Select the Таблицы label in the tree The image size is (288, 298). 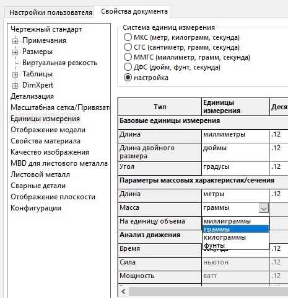[x=37, y=74]
